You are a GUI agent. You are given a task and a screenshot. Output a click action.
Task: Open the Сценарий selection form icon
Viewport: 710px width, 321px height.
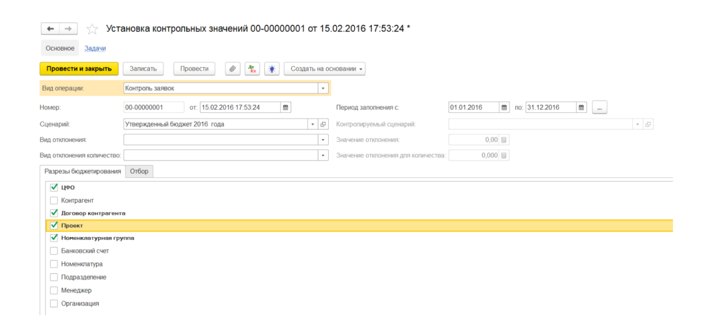pyautogui.click(x=324, y=124)
